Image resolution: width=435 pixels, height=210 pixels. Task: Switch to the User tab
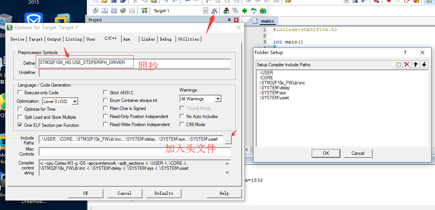91,39
